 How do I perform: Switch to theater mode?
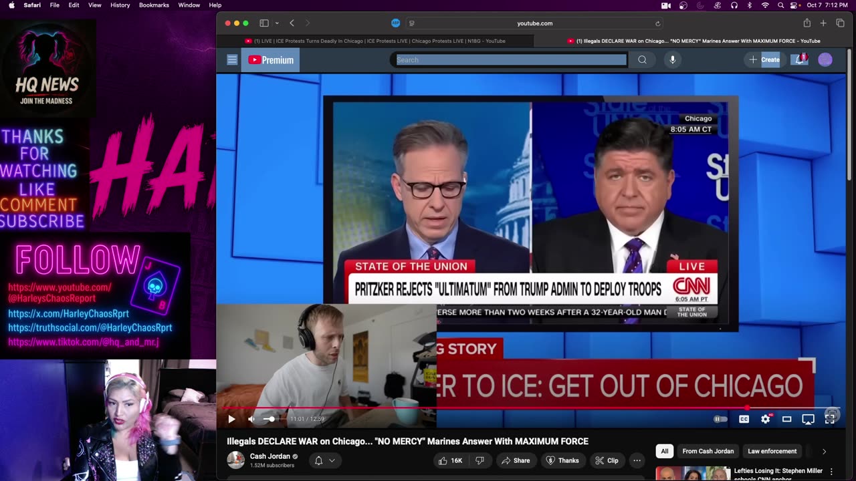(x=786, y=419)
